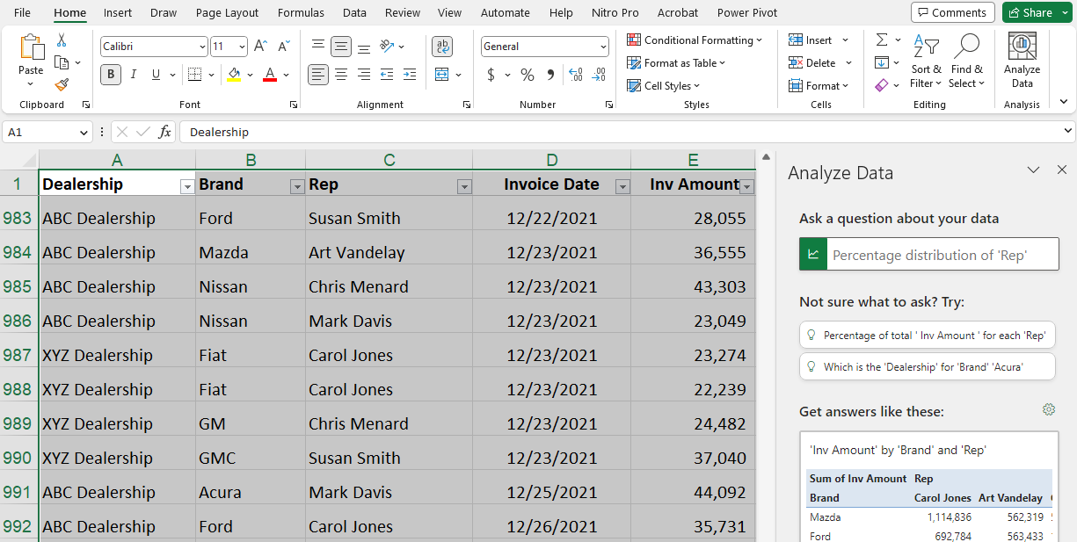This screenshot has width=1077, height=542.
Task: Select the 'Percentage of total Inv Amount' suggestion
Action: pos(927,335)
